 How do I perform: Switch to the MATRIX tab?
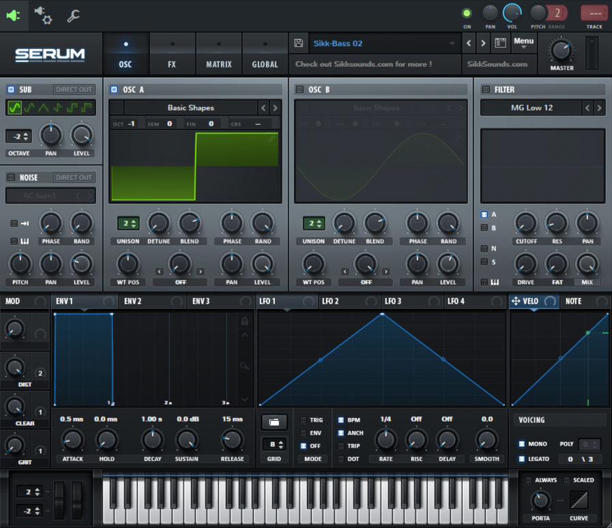(x=218, y=55)
